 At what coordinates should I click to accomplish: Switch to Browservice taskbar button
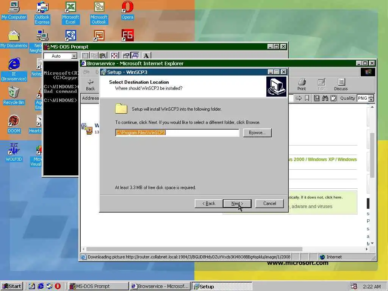pyautogui.click(x=160, y=286)
